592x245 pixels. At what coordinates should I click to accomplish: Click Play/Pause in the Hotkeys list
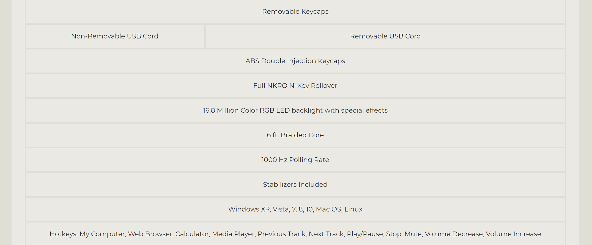(365, 234)
